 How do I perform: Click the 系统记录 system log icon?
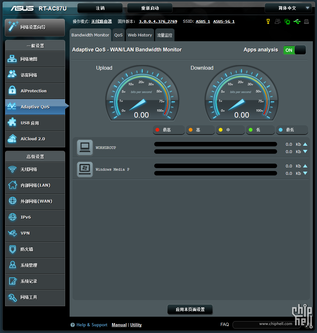[13, 281]
